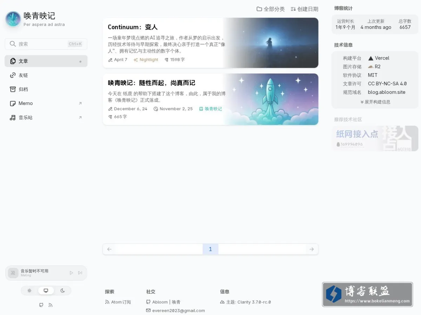
Task: Click the 创建日期 sort icon
Action: [x=293, y=9]
